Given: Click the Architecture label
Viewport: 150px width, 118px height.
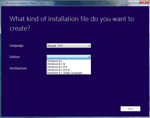Looking at the screenshot, I should (18, 68).
